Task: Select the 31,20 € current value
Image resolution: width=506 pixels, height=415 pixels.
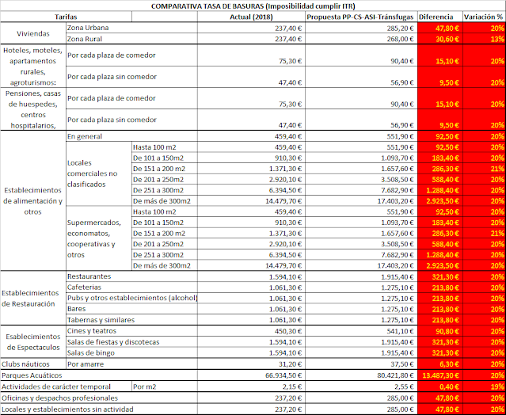Action: tap(251, 364)
